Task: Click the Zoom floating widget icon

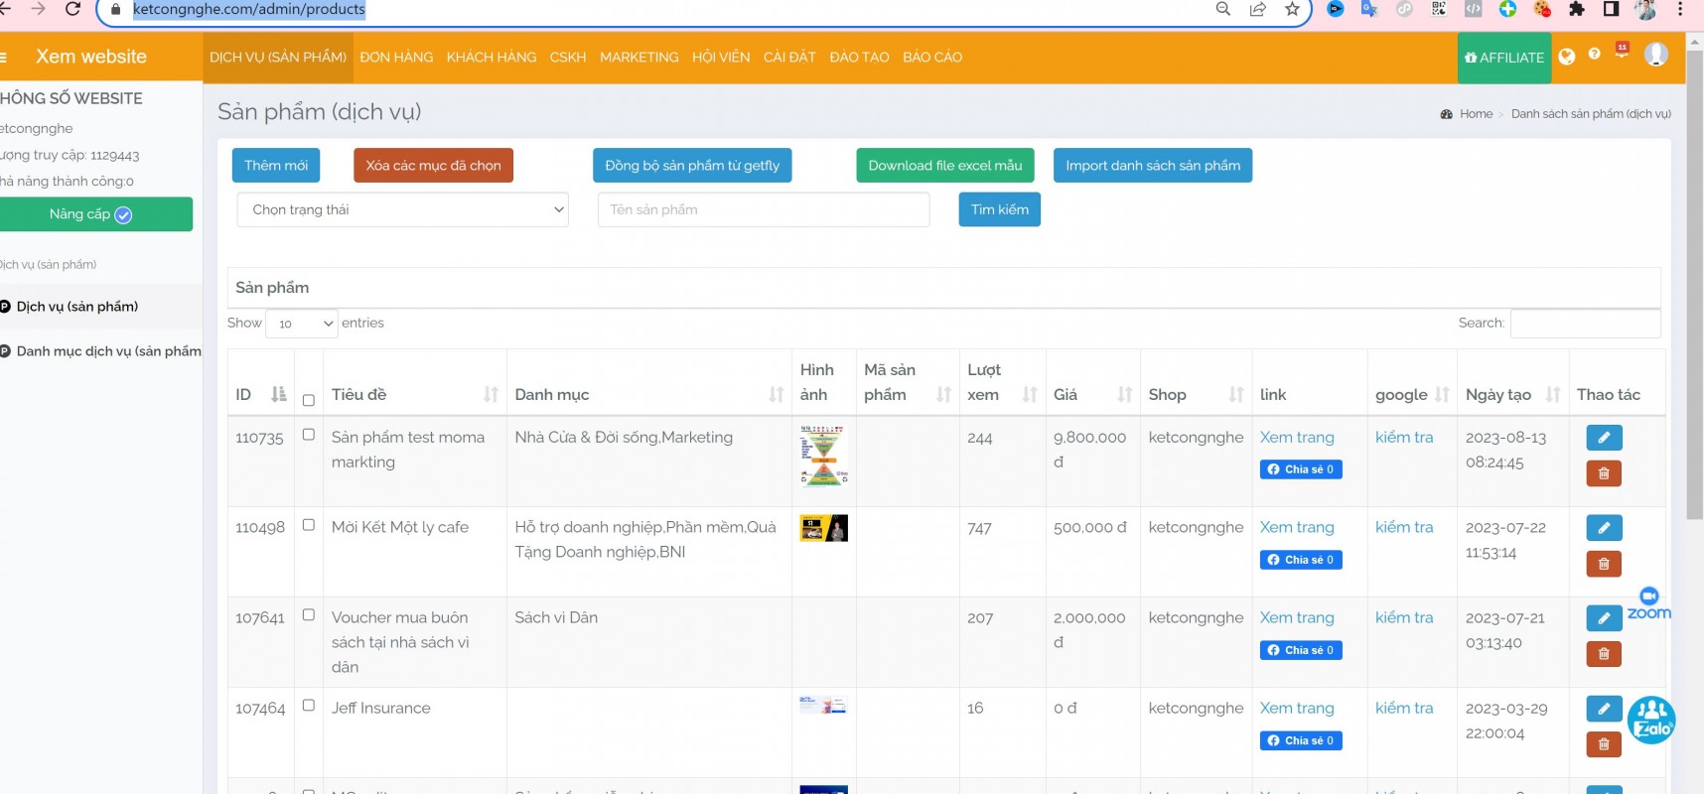Action: pos(1648,603)
